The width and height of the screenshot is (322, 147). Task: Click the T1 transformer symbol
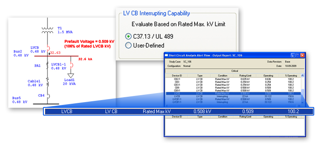[47, 30]
